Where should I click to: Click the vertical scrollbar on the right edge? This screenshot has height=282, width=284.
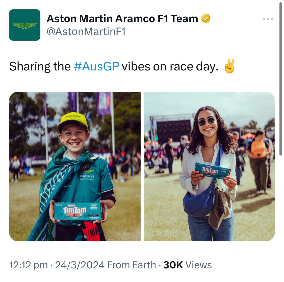(x=280, y=78)
